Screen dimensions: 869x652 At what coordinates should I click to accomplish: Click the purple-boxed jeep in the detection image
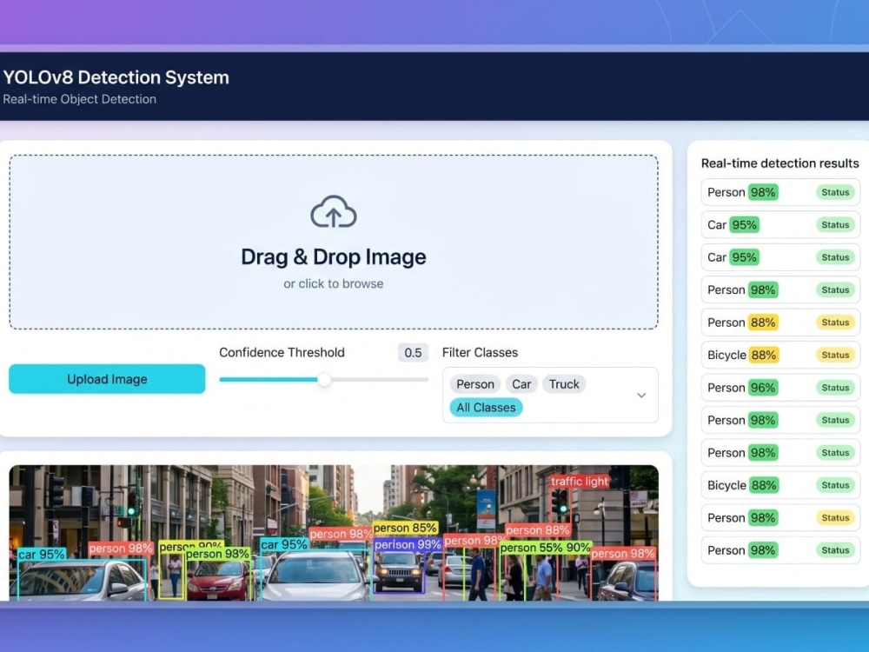[398, 571]
